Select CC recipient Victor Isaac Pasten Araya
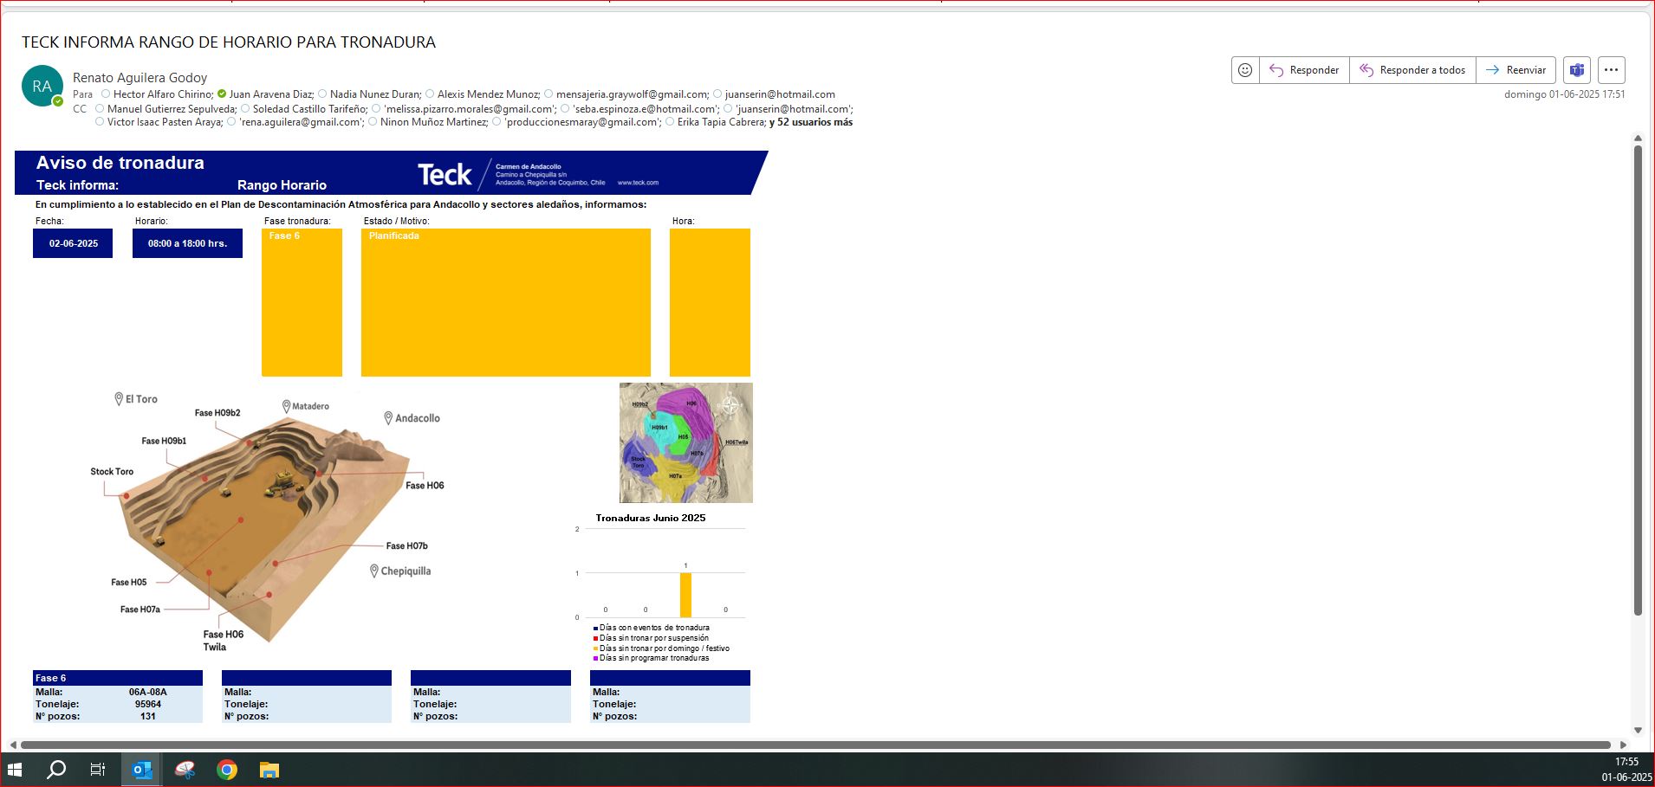The image size is (1655, 787). [164, 122]
